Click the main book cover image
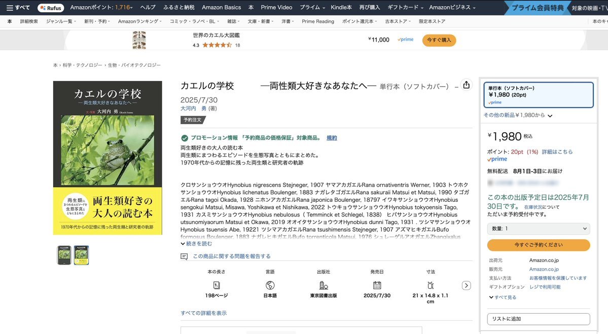Image resolution: width=608 pixels, height=334 pixels. [108, 158]
